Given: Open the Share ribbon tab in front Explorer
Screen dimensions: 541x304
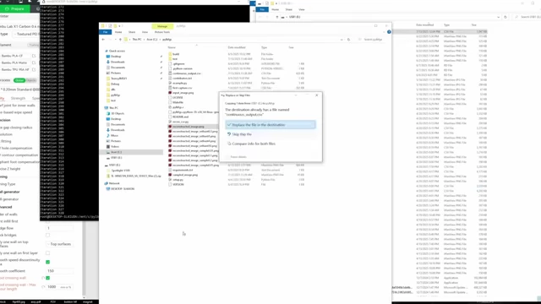Looking at the screenshot, I should [x=132, y=32].
